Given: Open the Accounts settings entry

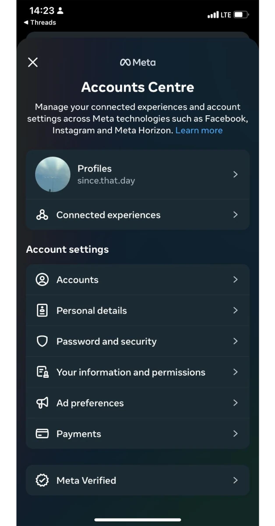Looking at the screenshot, I should coord(78,280).
